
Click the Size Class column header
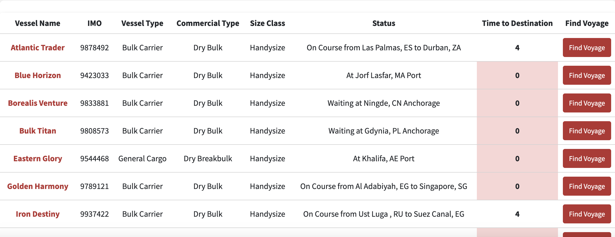(268, 23)
